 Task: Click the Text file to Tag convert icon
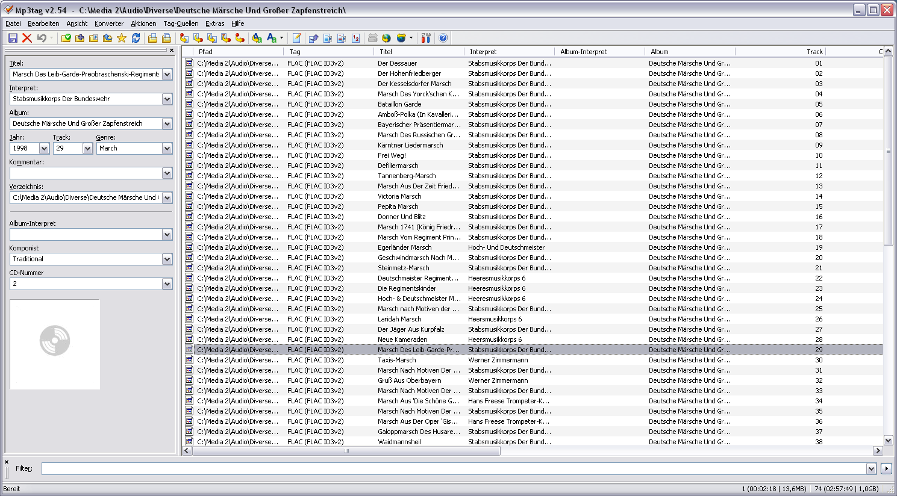pos(226,38)
